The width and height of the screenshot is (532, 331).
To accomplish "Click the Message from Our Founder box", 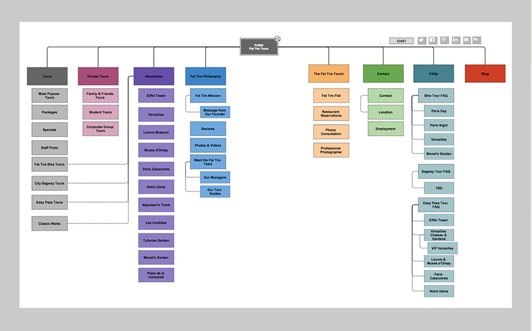I will (215, 112).
